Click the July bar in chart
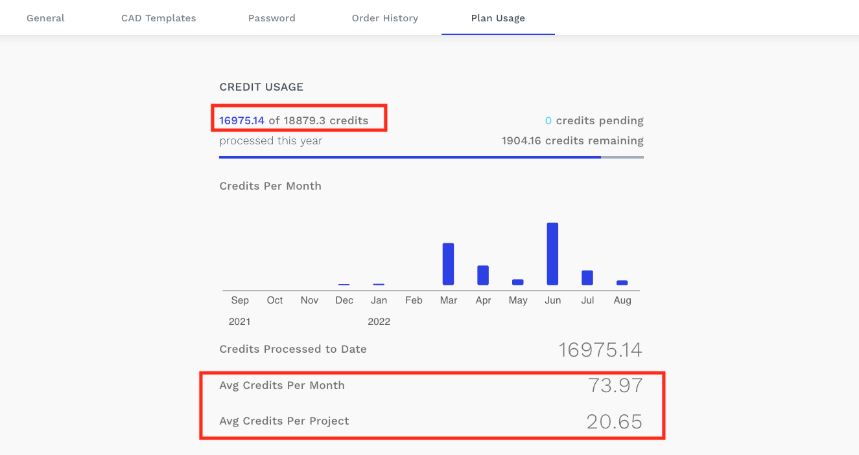Image resolution: width=859 pixels, height=455 pixels. point(587,278)
